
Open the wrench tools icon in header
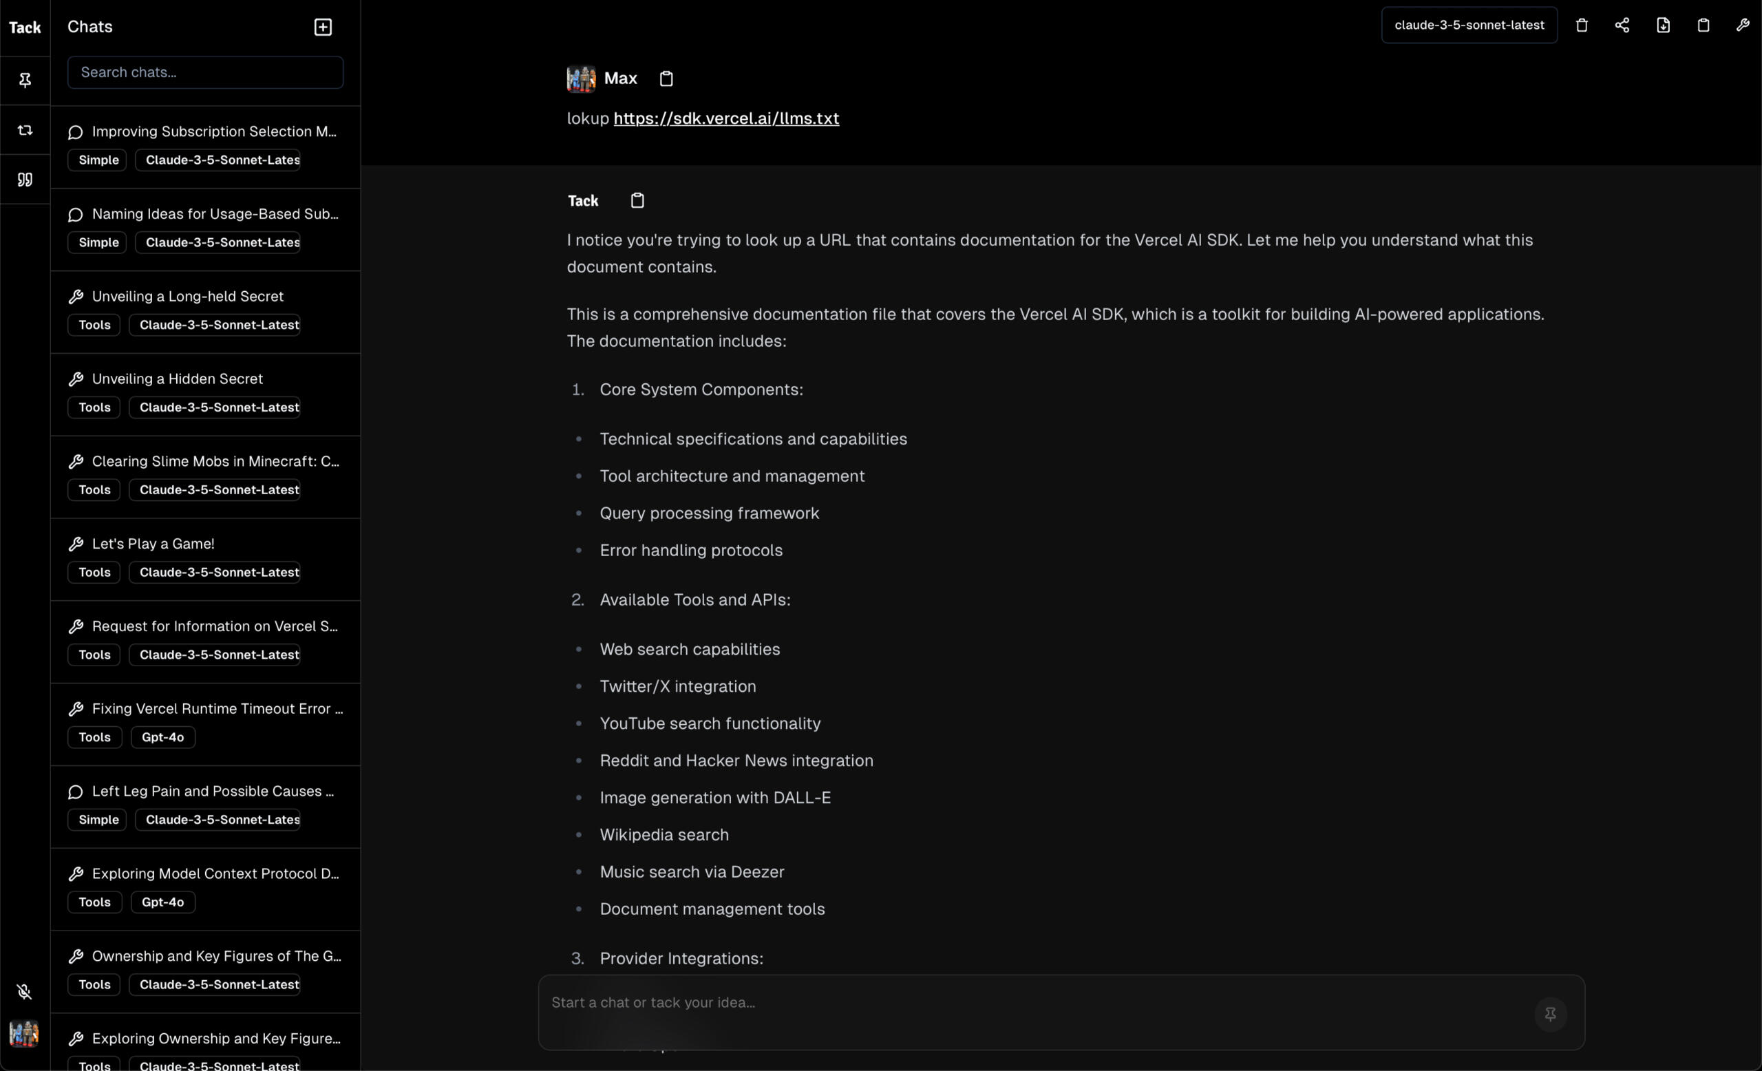(x=1743, y=25)
